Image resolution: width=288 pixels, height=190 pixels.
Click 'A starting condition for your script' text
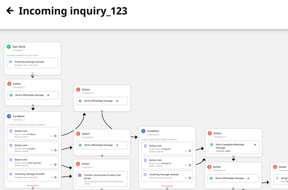coord(22,55)
